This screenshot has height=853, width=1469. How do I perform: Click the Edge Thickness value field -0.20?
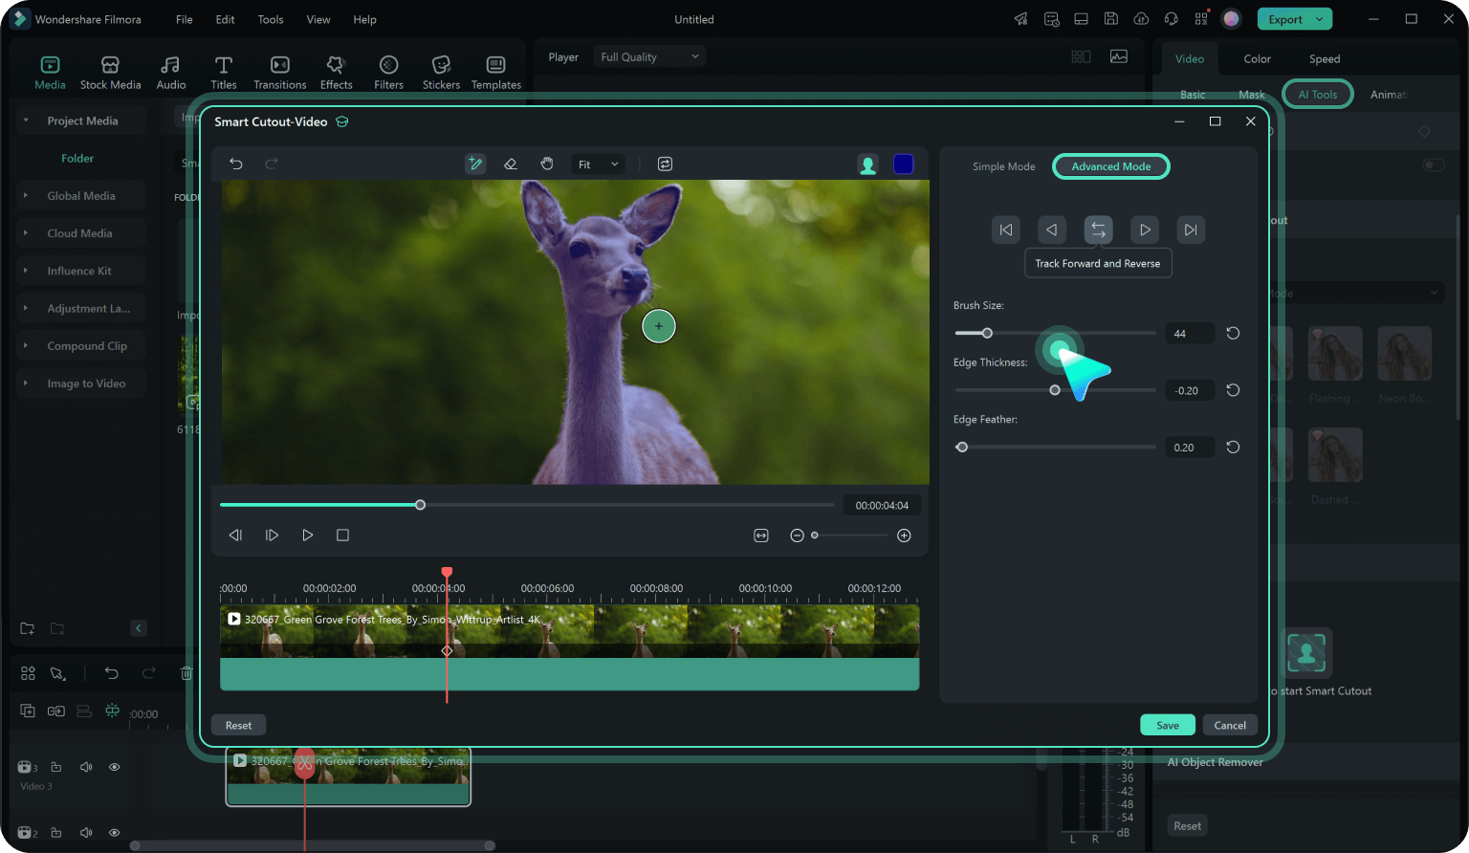pyautogui.click(x=1190, y=390)
